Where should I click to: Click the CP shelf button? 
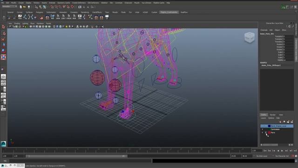(x=9, y=18)
